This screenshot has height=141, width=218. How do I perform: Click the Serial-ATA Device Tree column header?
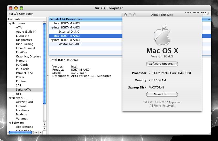(86, 19)
